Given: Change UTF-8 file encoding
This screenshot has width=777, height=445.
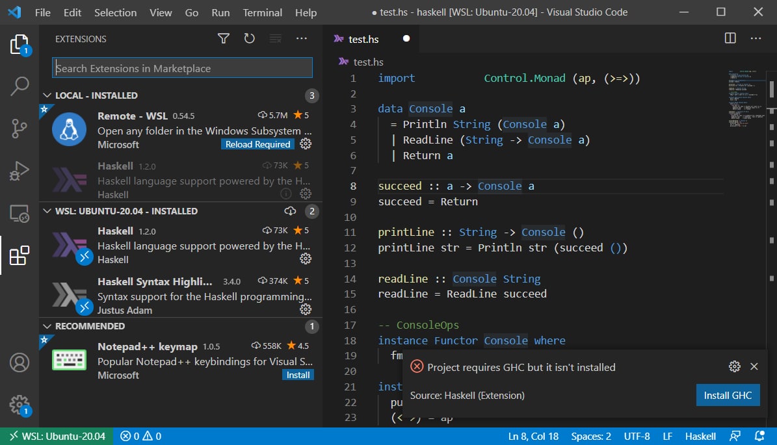Looking at the screenshot, I should click(637, 436).
